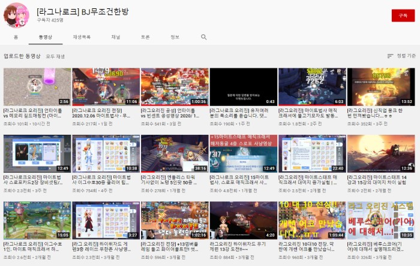
Task: Click the subscriber count 구독자 425명
Action: click(x=50, y=20)
